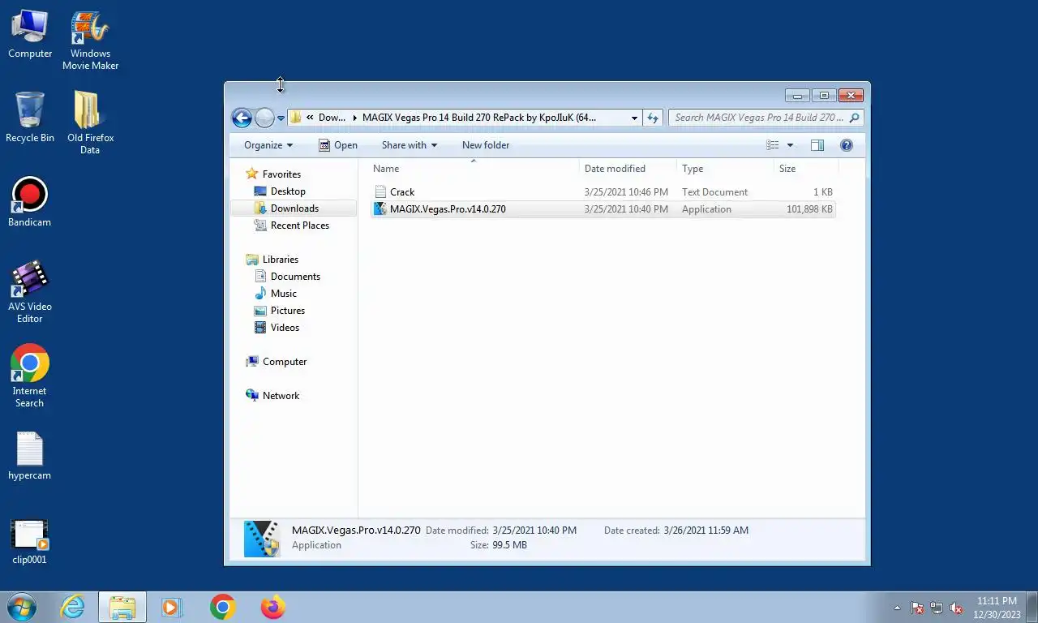This screenshot has height=623, width=1038.
Task: Select Pictures library
Action: [288, 311]
